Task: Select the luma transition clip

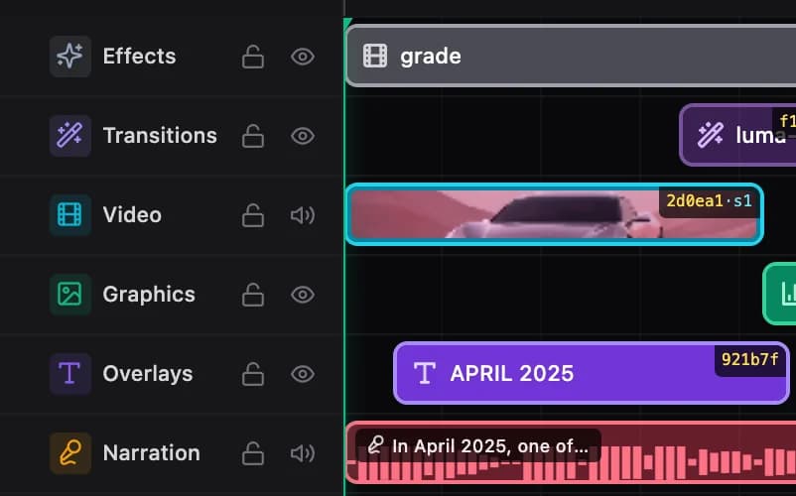Action: pyautogui.click(x=737, y=135)
